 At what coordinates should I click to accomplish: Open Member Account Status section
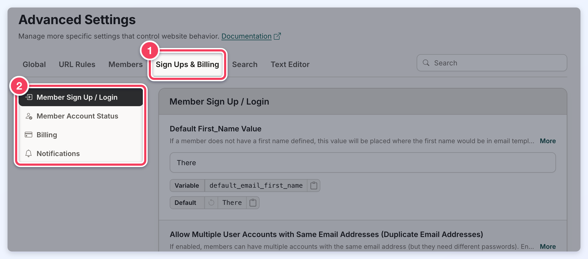[81, 116]
